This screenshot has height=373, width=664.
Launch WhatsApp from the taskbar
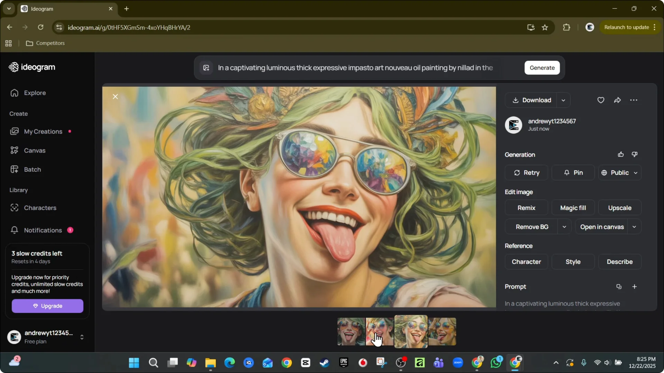tap(496, 362)
